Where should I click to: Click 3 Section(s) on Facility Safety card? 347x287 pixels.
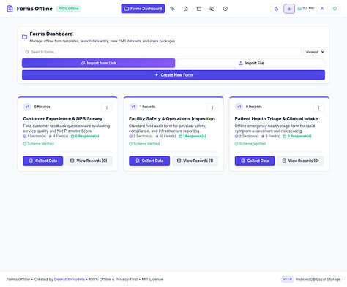[x=141, y=137]
